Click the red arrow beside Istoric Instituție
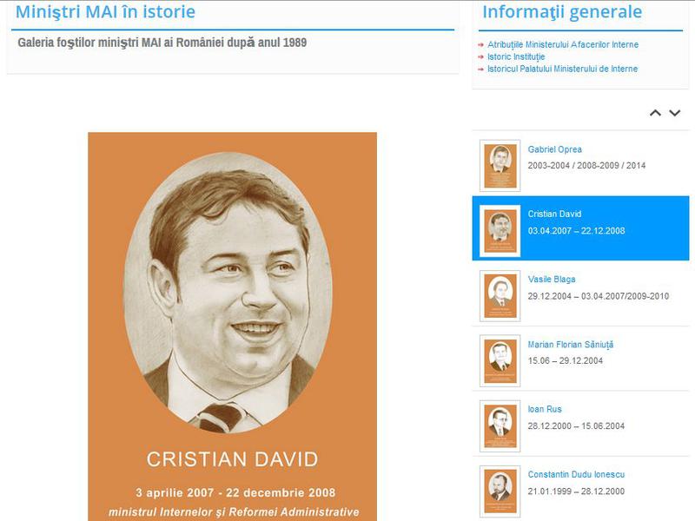 pyautogui.click(x=480, y=57)
